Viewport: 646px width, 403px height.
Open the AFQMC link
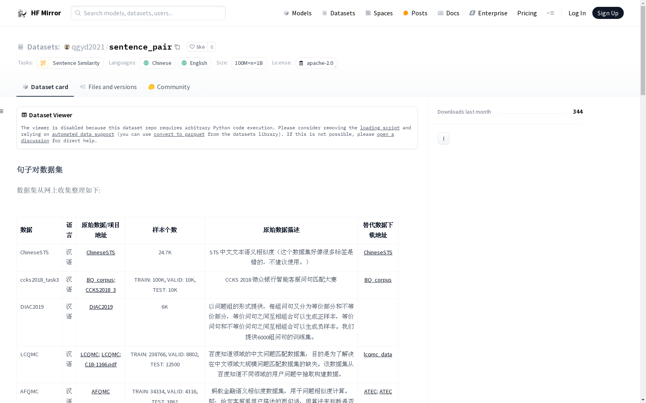[101, 391]
